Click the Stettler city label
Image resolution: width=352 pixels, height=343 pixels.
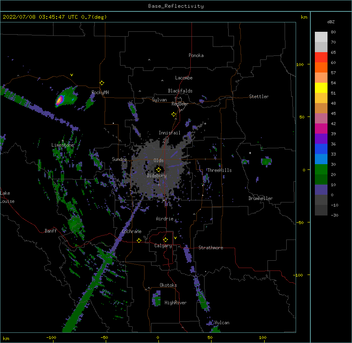click(259, 97)
